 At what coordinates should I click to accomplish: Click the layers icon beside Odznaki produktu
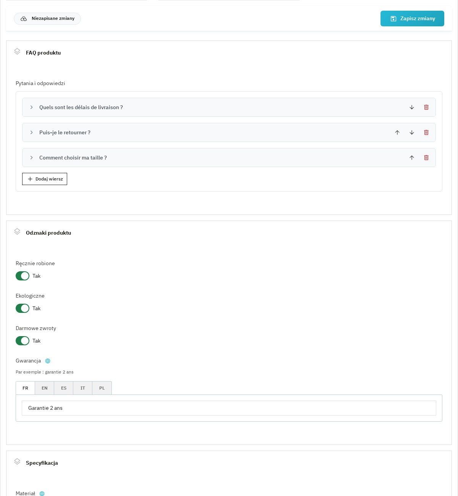[17, 231]
